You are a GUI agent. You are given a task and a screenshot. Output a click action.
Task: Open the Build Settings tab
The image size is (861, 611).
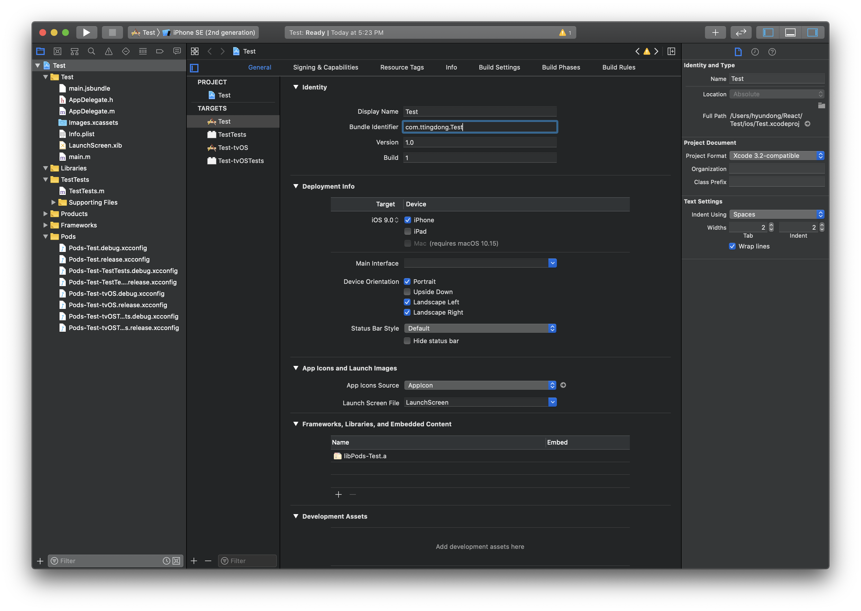(499, 67)
